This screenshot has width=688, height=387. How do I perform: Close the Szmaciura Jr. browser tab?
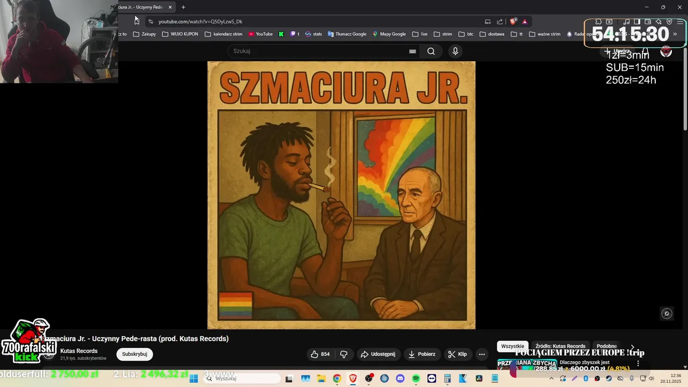click(x=170, y=7)
